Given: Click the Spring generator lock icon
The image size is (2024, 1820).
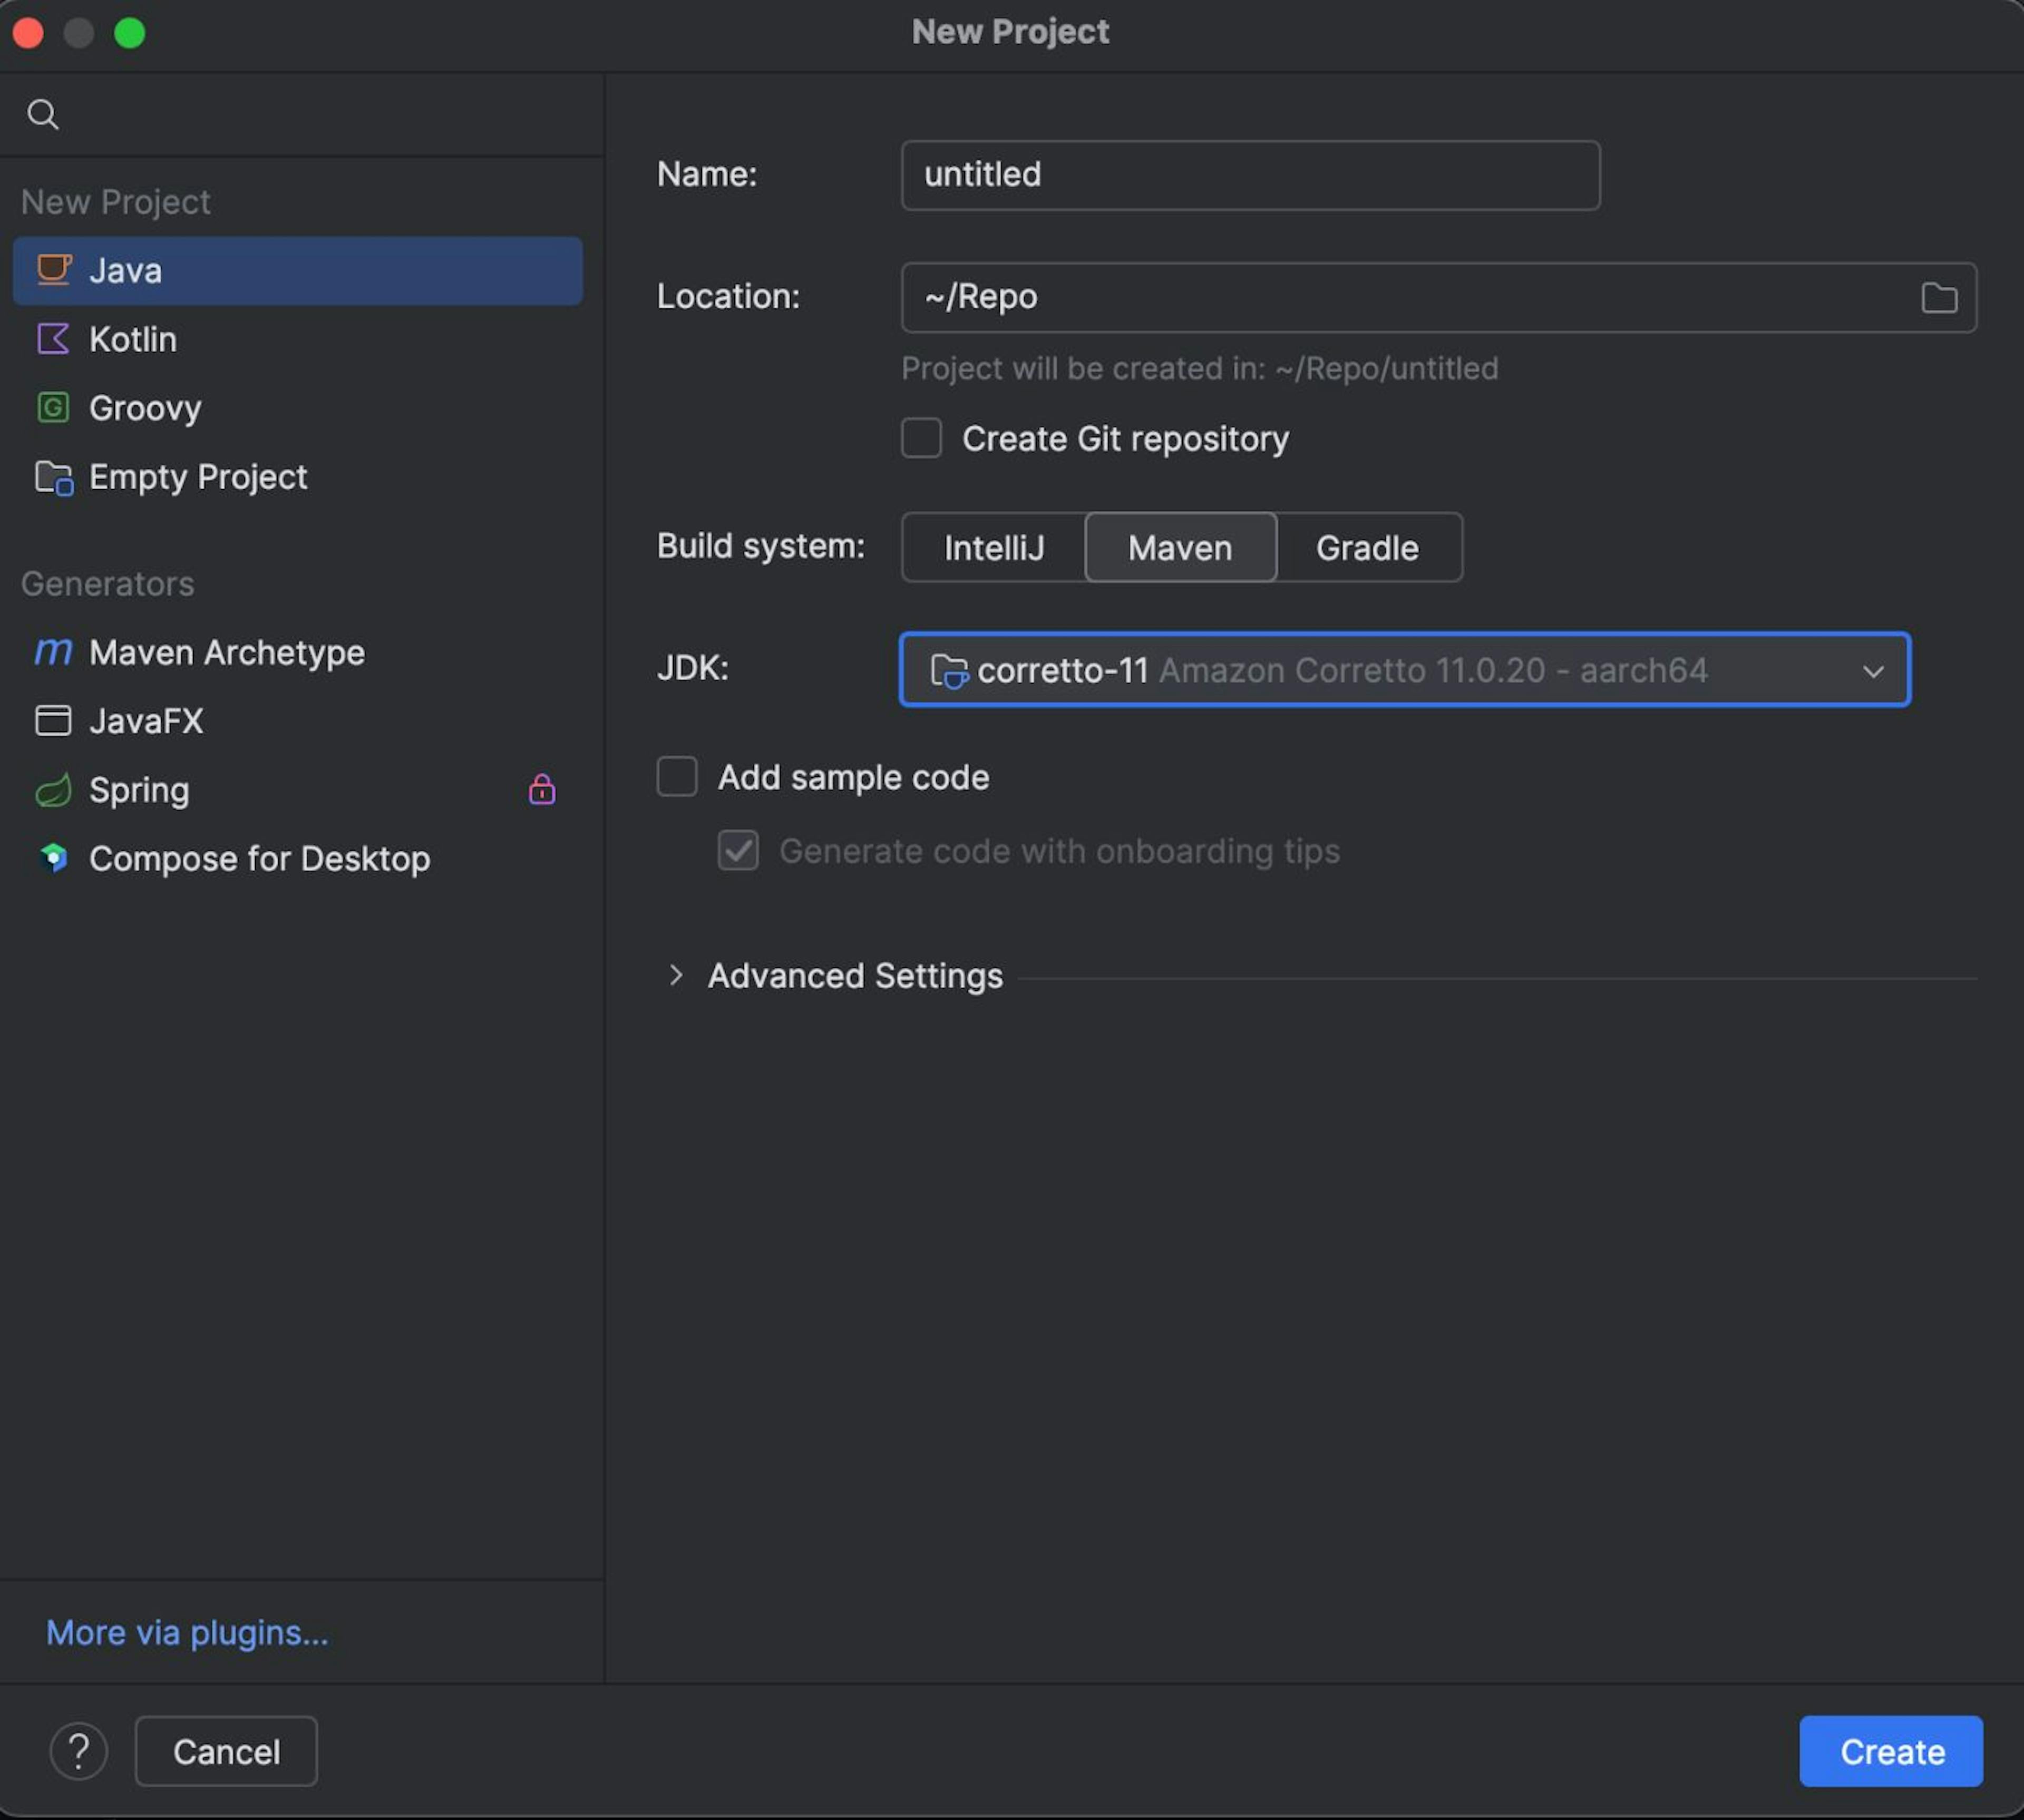Looking at the screenshot, I should (541, 790).
